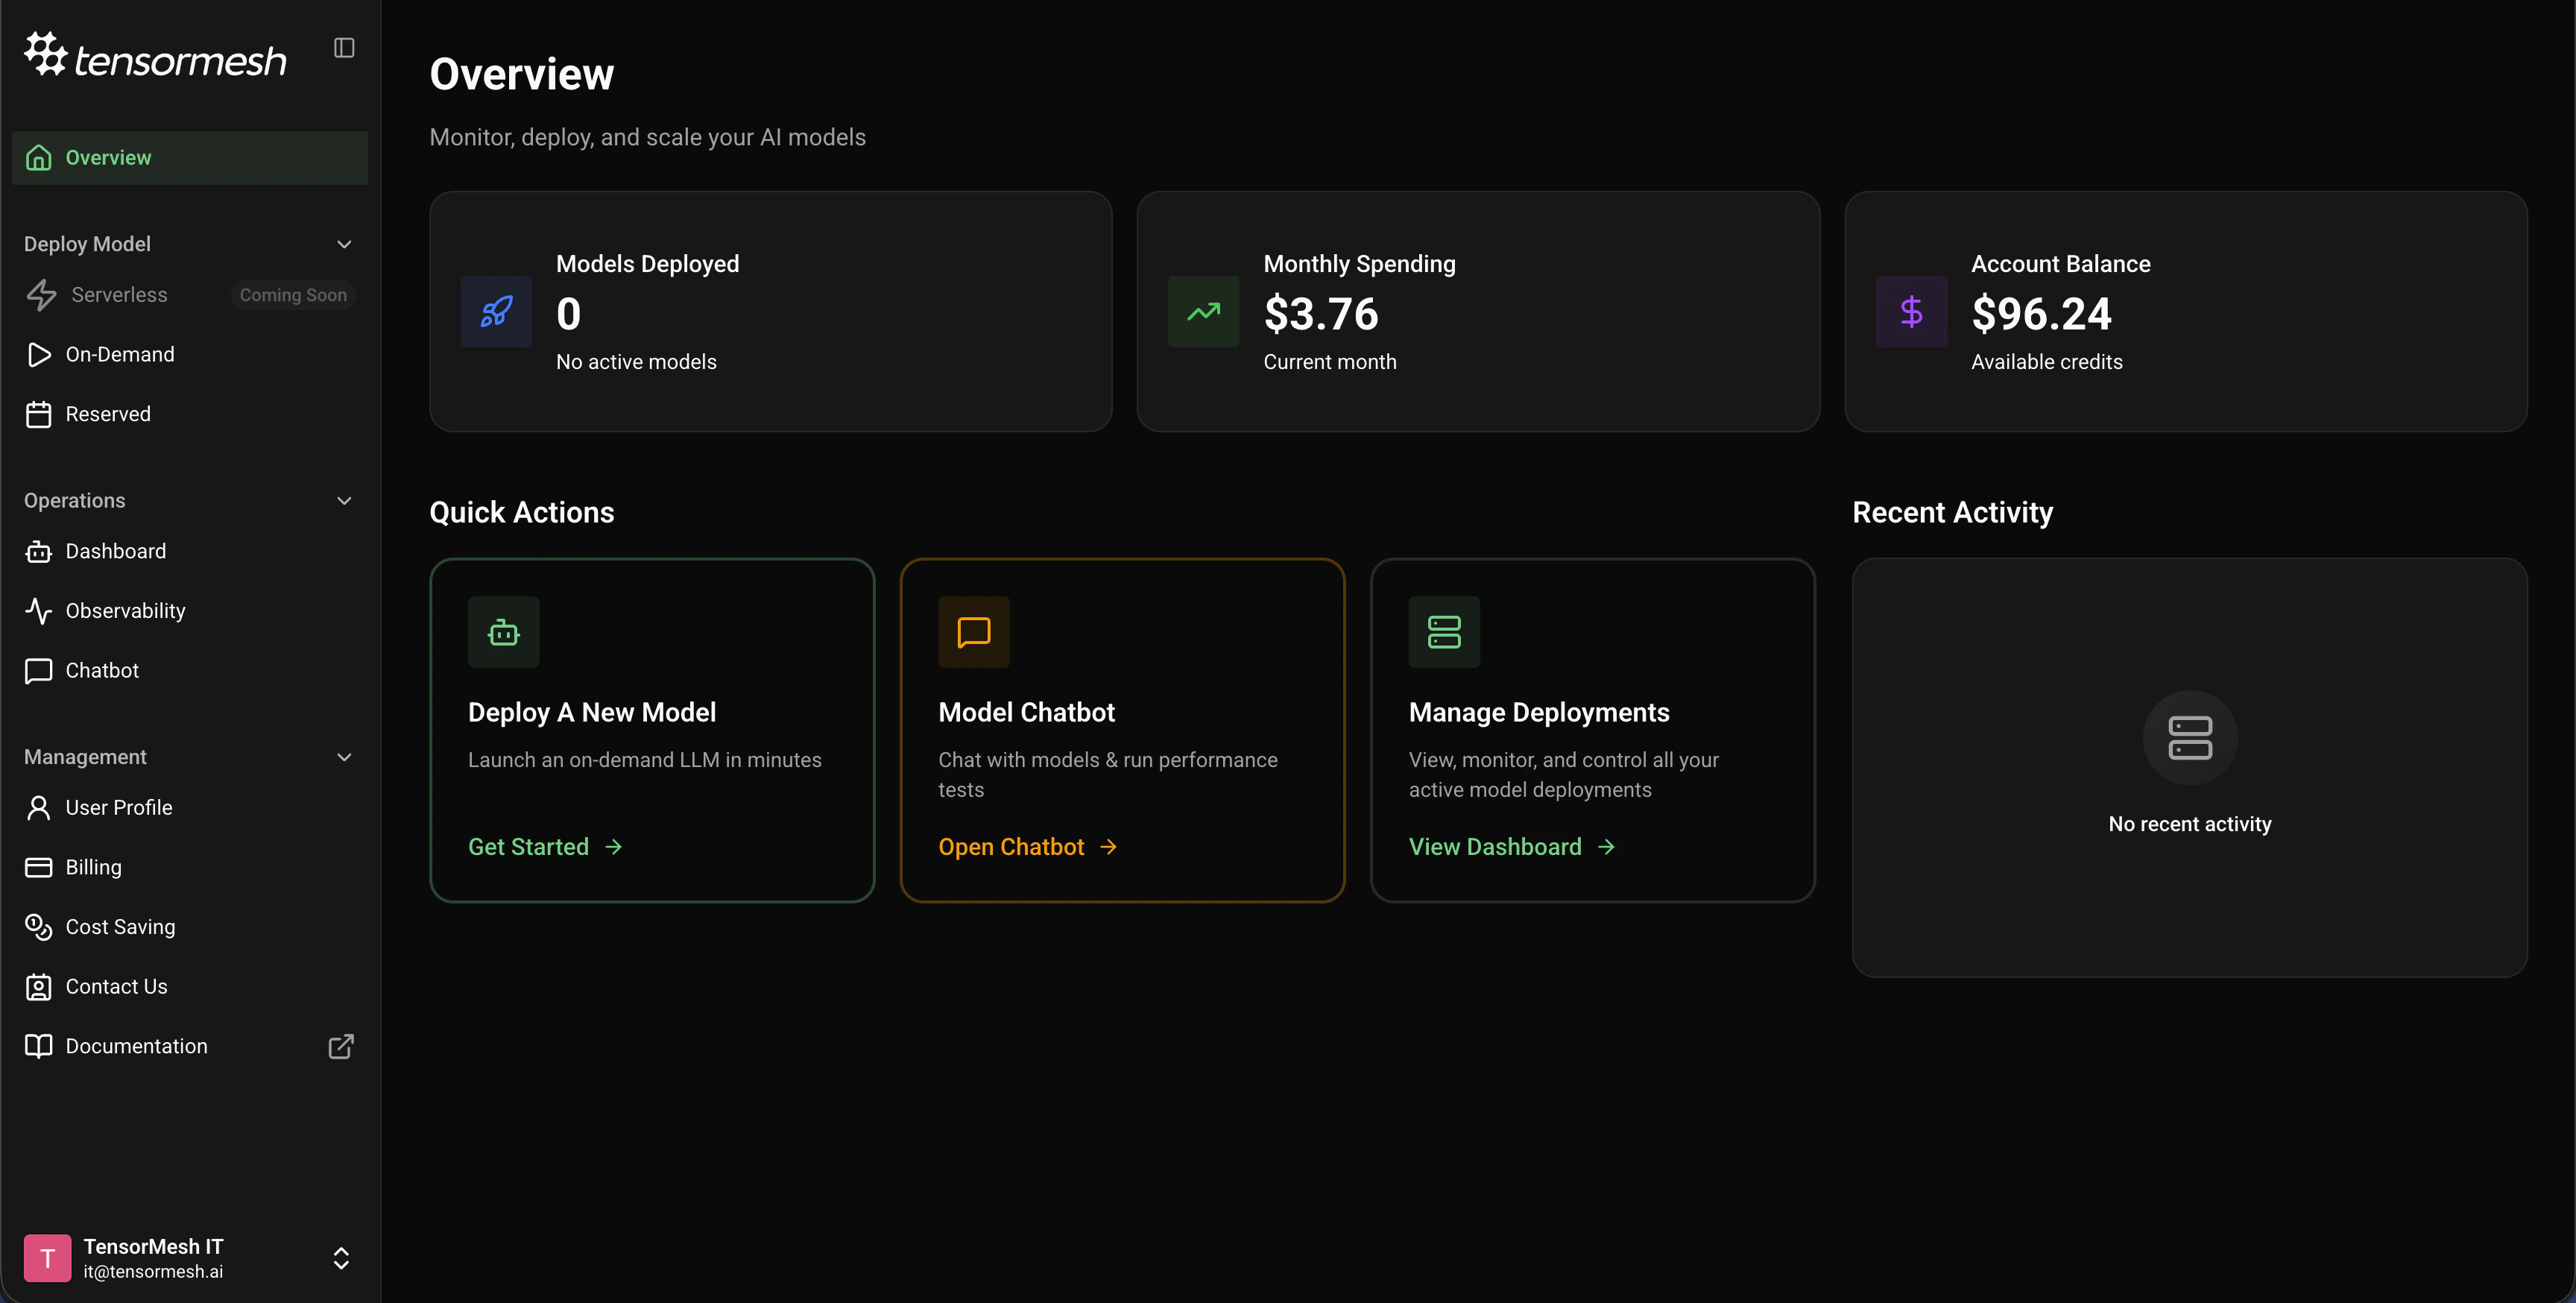Expand the TensorMesh IT account switcher
The width and height of the screenshot is (2576, 1303).
[x=341, y=1258]
